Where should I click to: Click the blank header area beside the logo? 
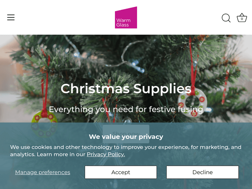coord(67,17)
